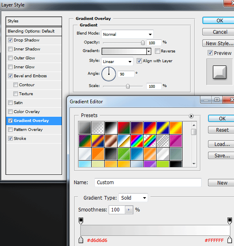Choose the black to white gradient preset
This screenshot has height=246, width=234.
[111, 128]
